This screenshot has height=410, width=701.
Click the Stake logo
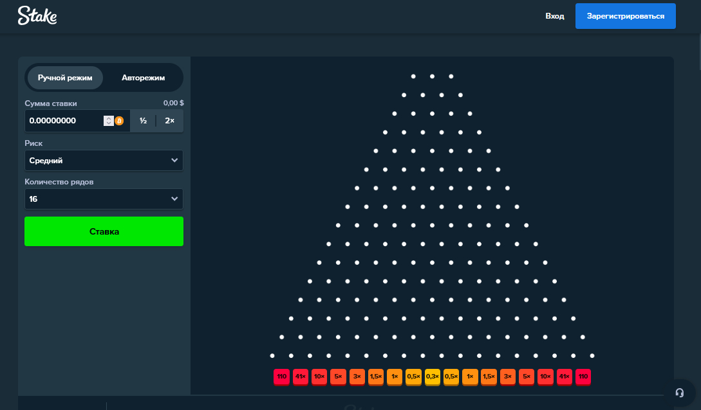(x=38, y=15)
